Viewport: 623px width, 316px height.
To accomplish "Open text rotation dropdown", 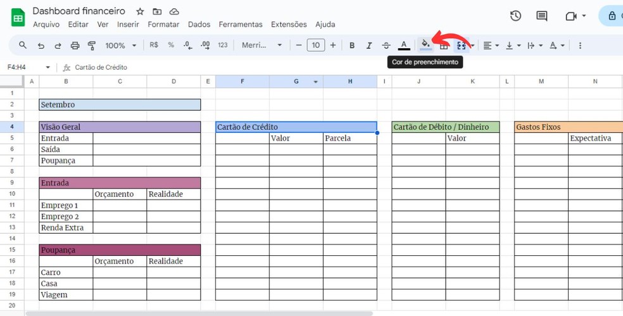I will pyautogui.click(x=557, y=46).
